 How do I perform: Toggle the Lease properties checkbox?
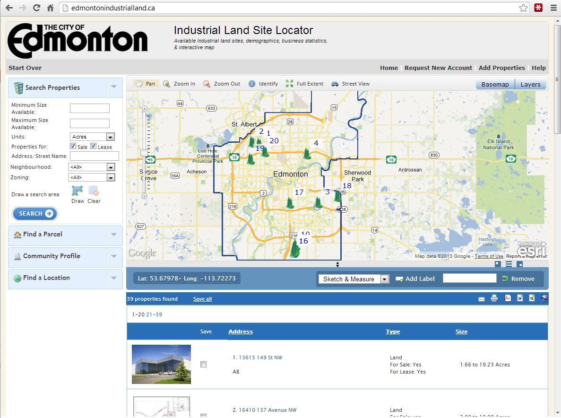(x=94, y=146)
